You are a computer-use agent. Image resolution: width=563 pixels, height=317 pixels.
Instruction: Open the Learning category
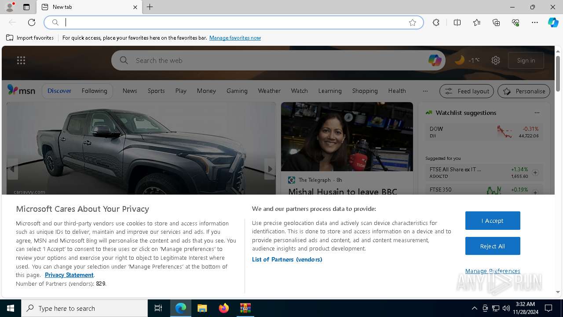[330, 91]
